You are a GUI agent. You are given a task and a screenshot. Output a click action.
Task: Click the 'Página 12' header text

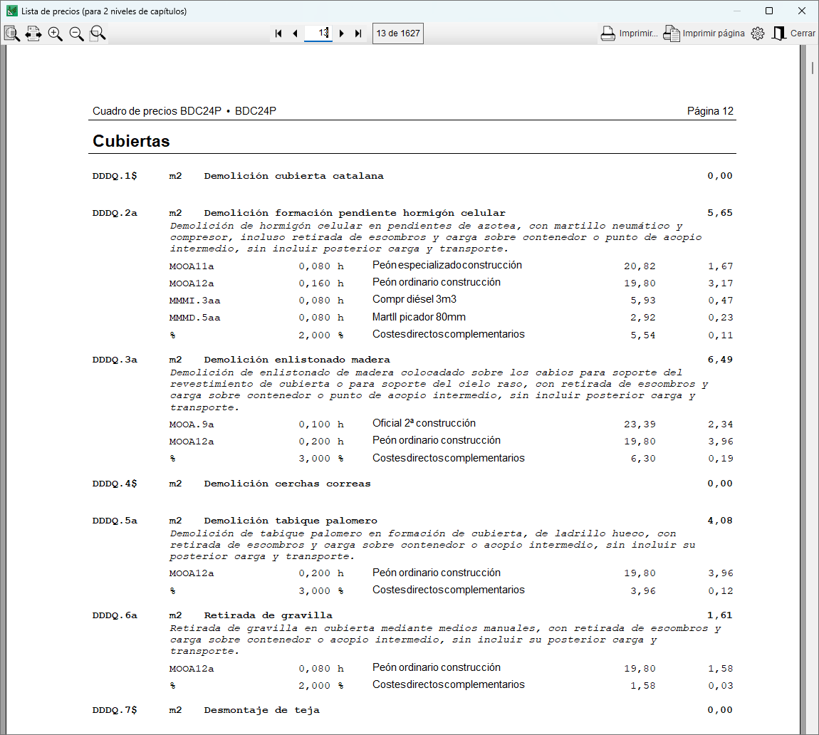coord(710,111)
